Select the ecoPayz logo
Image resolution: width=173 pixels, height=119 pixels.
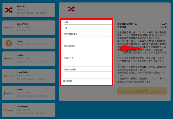9,58
